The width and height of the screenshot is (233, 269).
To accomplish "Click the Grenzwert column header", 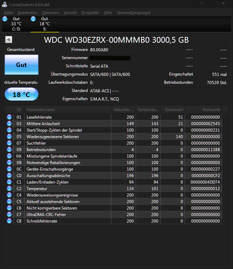I will tap(173, 110).
